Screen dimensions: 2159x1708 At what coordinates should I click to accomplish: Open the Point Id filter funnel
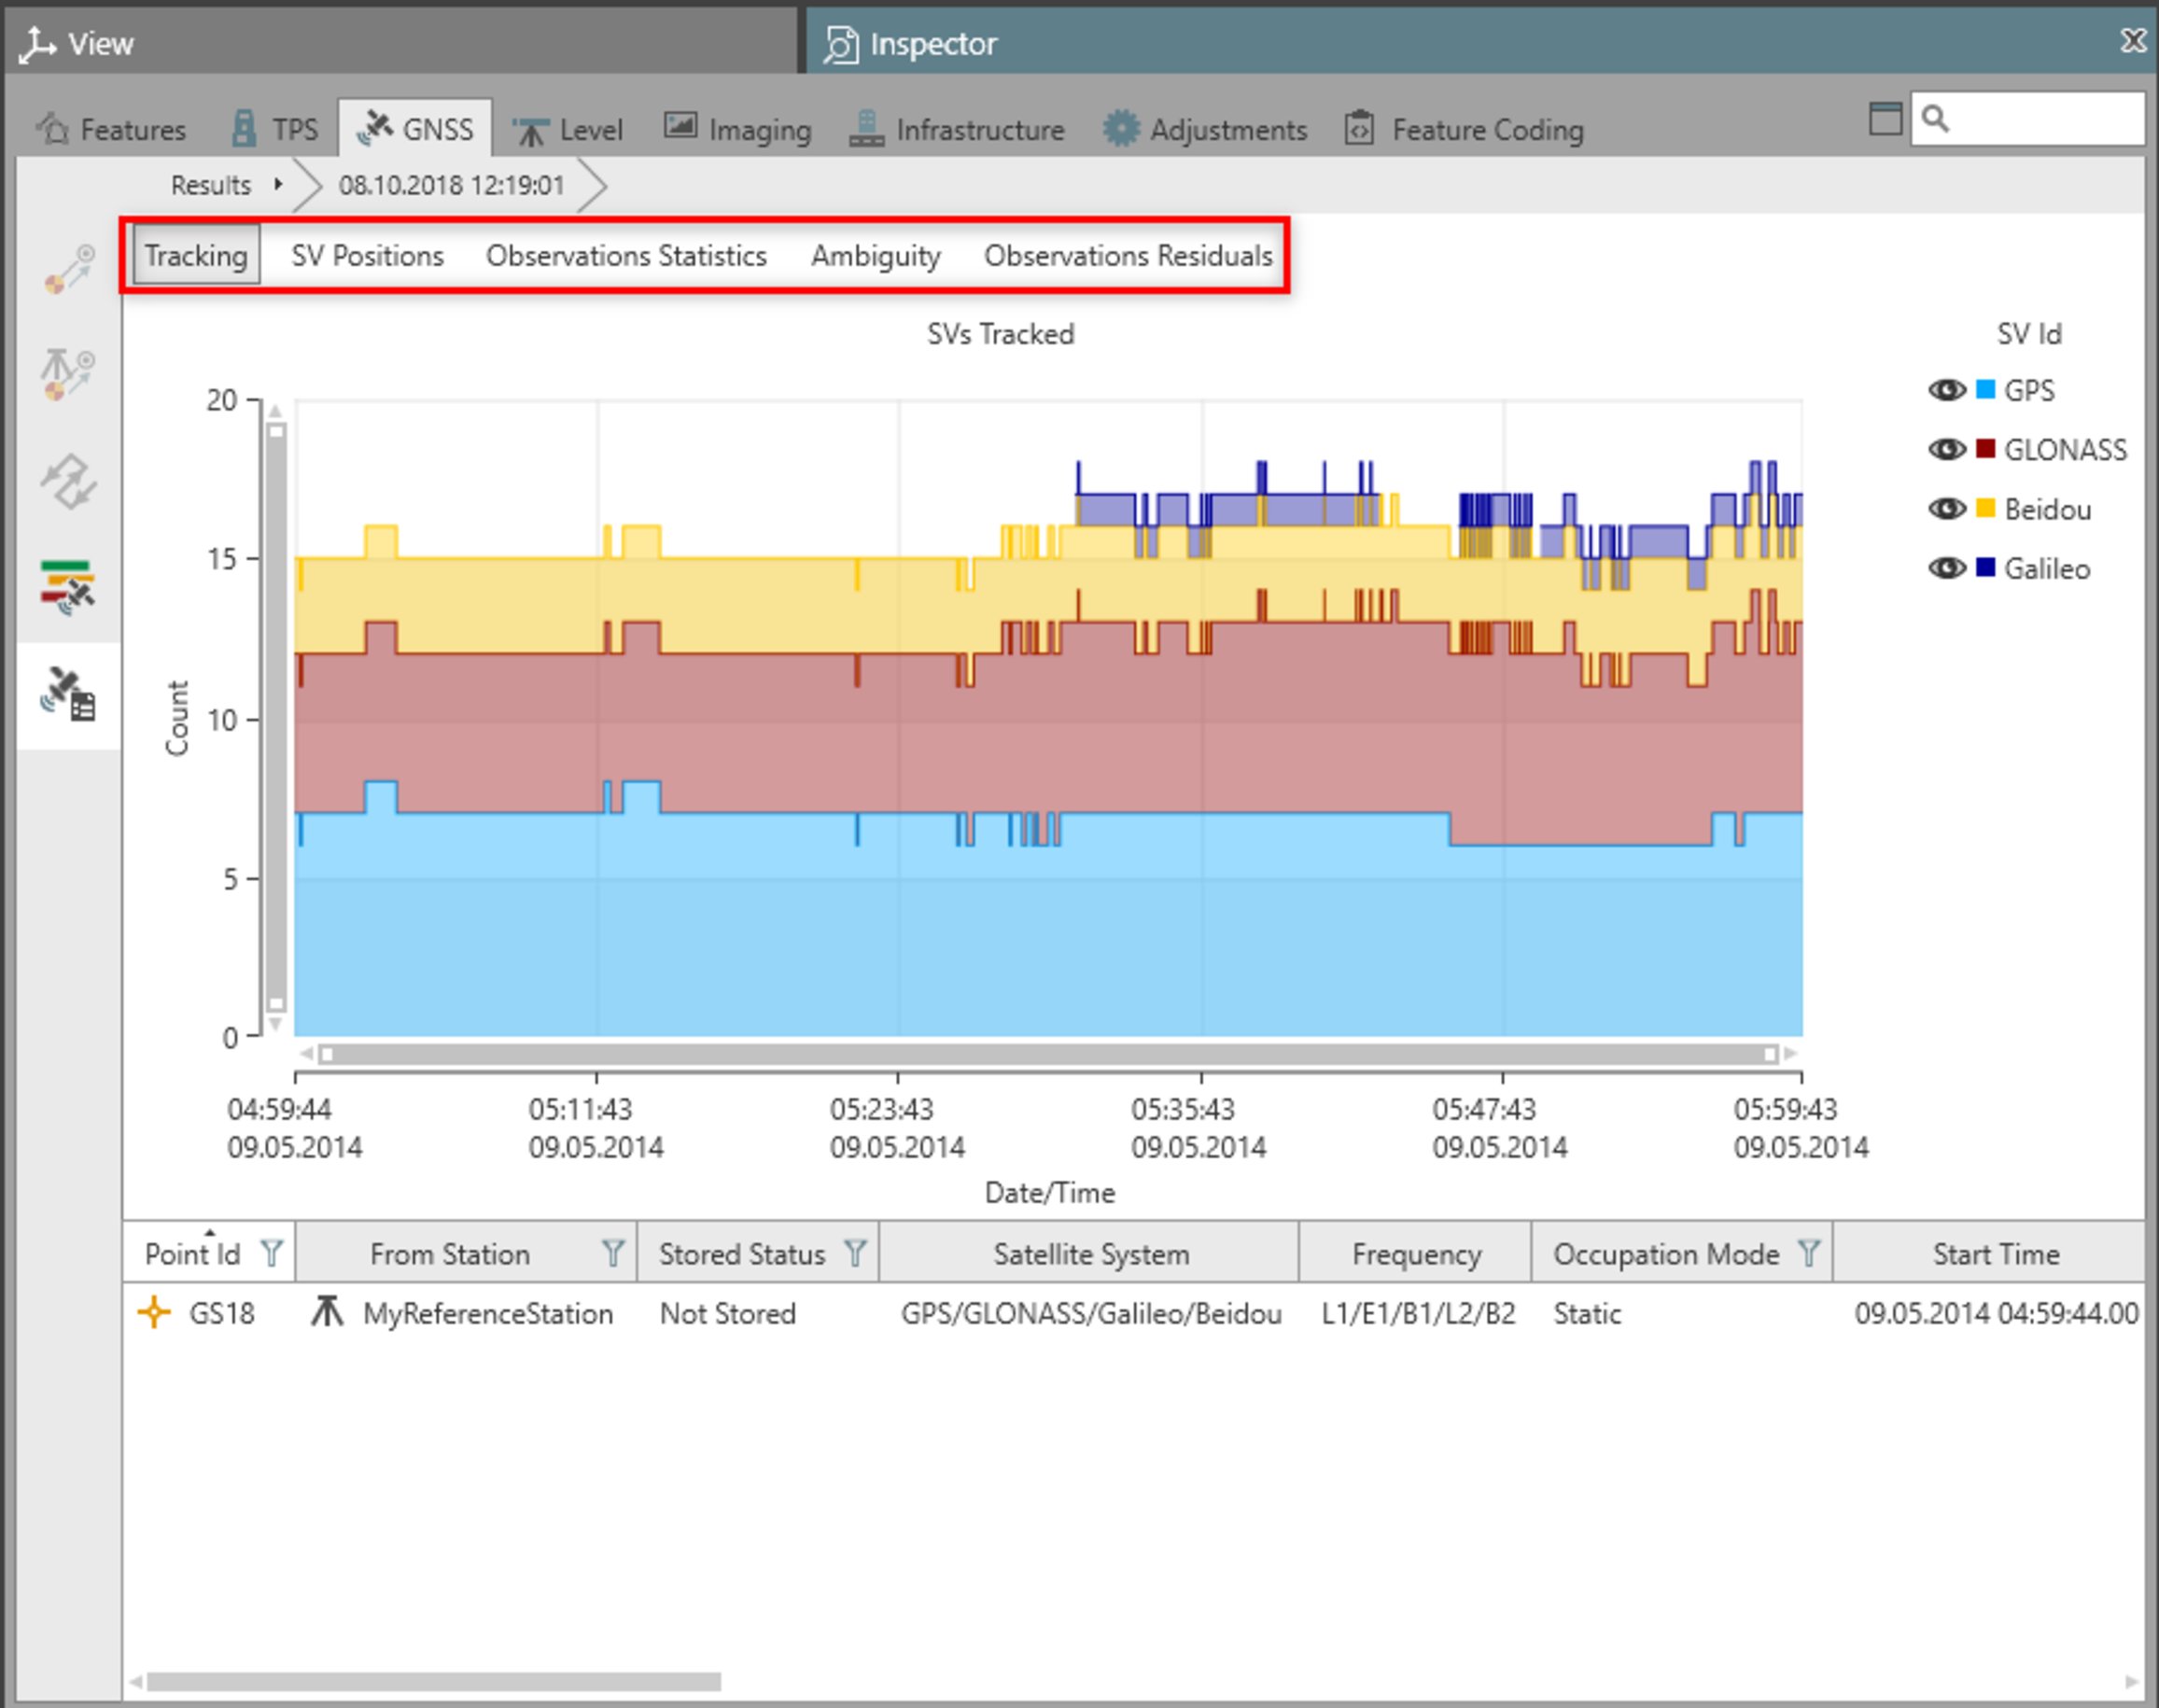[x=272, y=1253]
